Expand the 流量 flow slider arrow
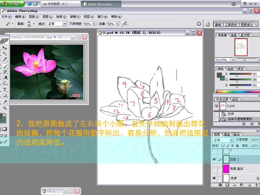260x195 pixels. coord(118,24)
